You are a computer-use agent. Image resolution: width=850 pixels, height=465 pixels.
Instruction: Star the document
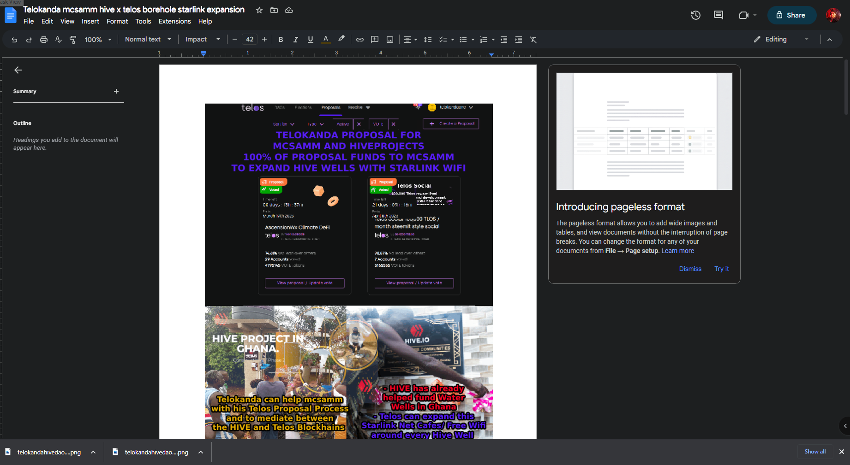pyautogui.click(x=259, y=10)
